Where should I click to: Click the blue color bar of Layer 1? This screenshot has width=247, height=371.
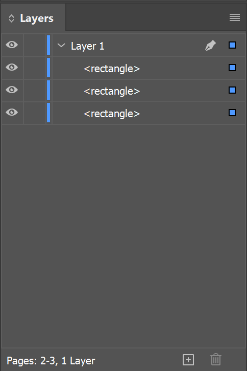pyautogui.click(x=48, y=45)
